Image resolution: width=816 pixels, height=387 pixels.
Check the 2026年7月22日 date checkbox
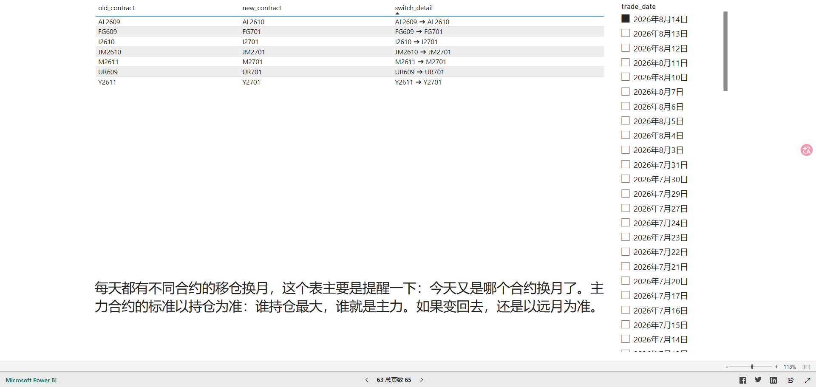[x=626, y=251]
